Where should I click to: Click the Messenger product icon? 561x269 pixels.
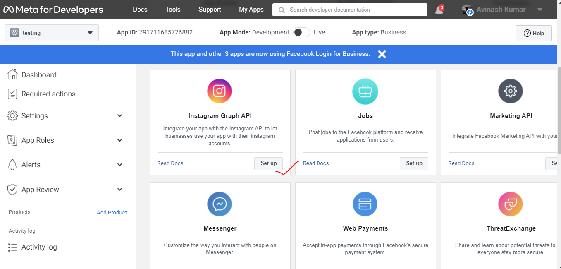[220, 204]
